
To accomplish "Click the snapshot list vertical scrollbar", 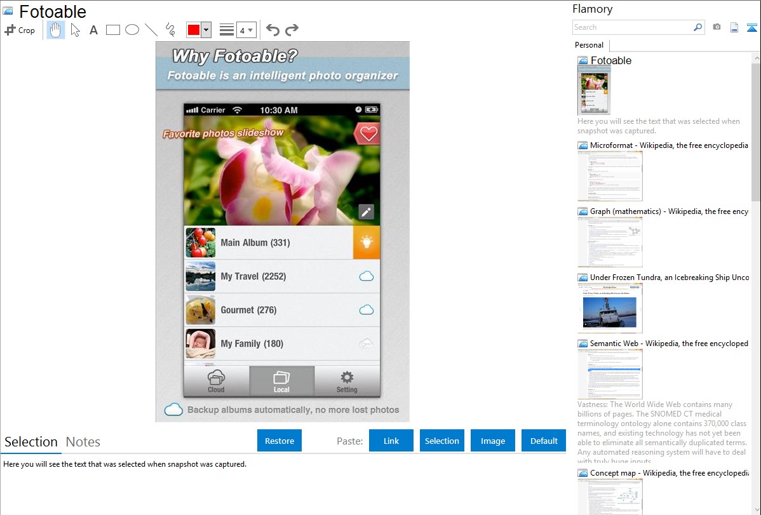I will [x=756, y=131].
